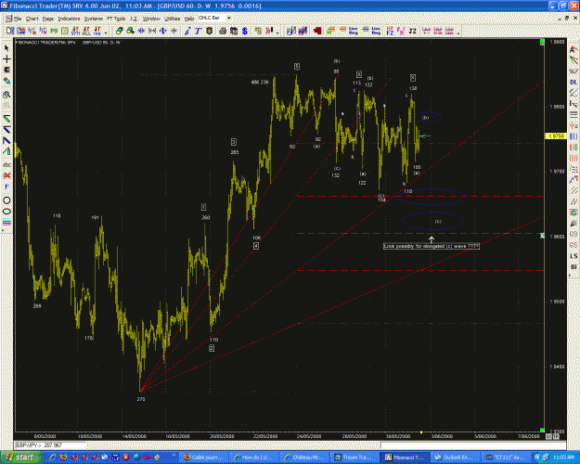This screenshot has width=580, height=464.
Task: Click the GBP/JPY quote field in status bar
Action: pyautogui.click(x=50, y=445)
